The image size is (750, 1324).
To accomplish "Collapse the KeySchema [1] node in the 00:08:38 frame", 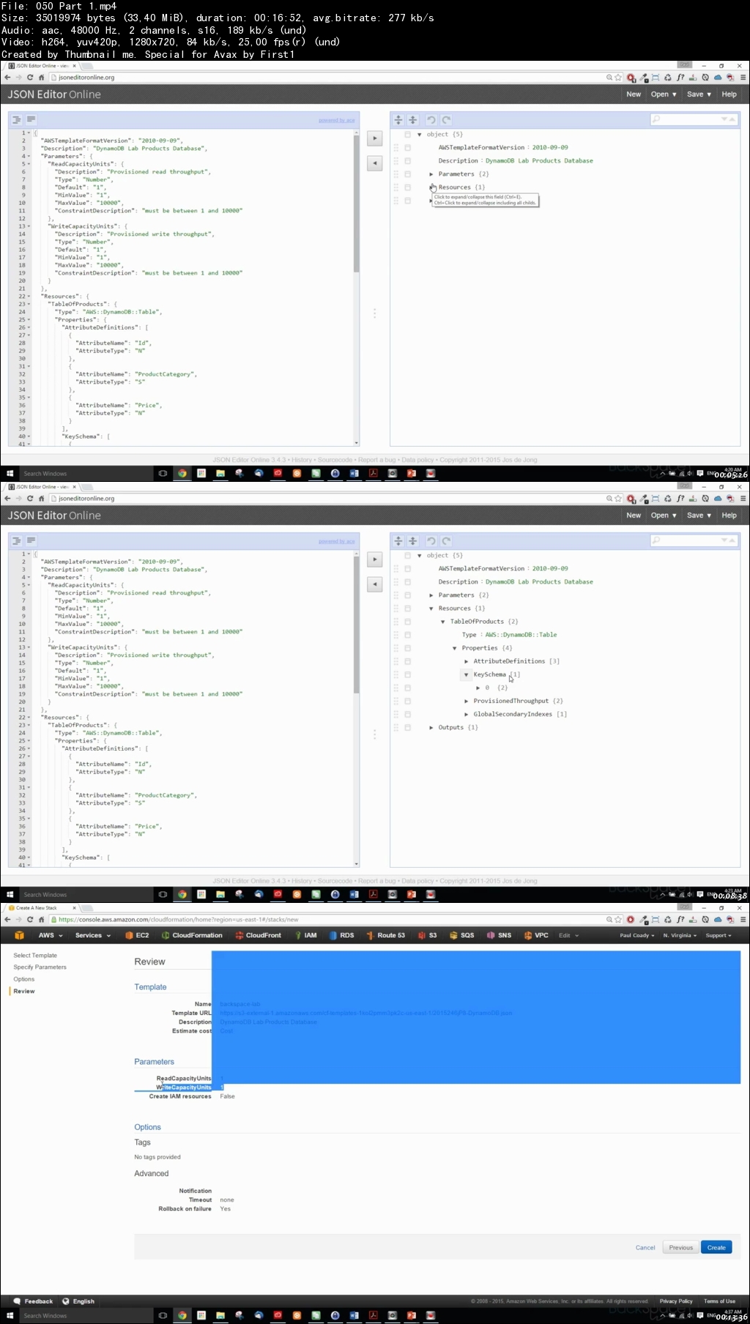I will 467,674.
